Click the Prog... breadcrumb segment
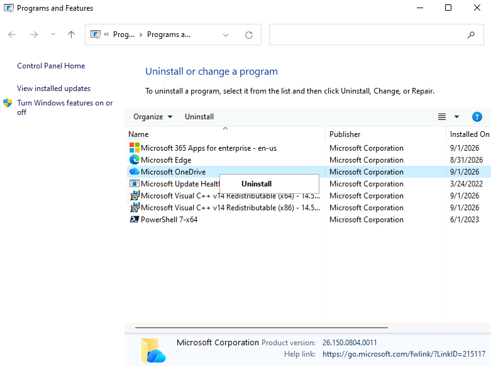491x366 pixels. click(x=124, y=35)
